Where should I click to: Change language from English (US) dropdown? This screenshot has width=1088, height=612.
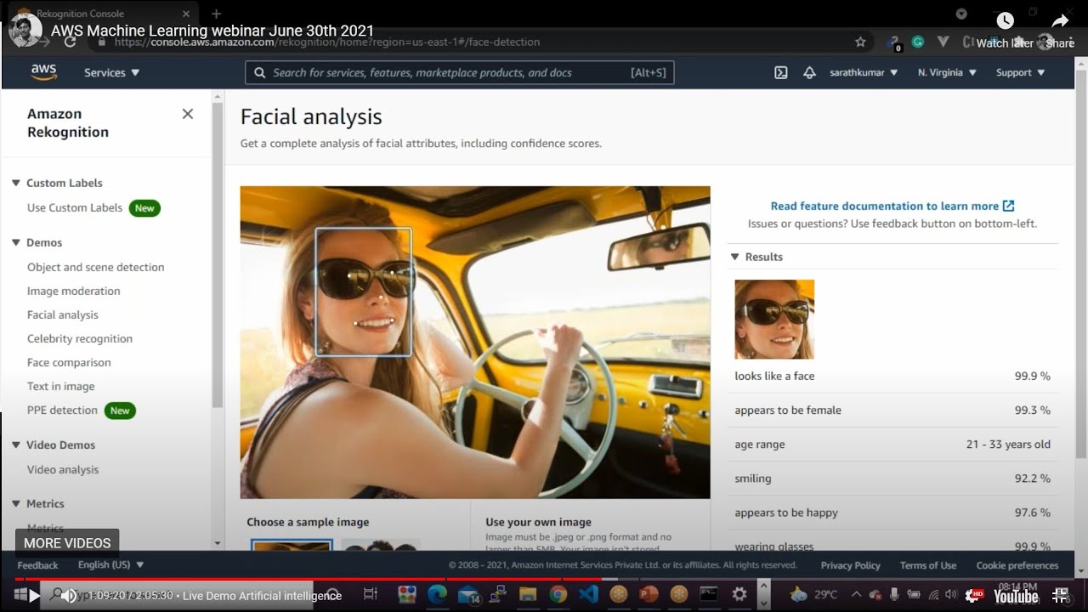click(110, 565)
